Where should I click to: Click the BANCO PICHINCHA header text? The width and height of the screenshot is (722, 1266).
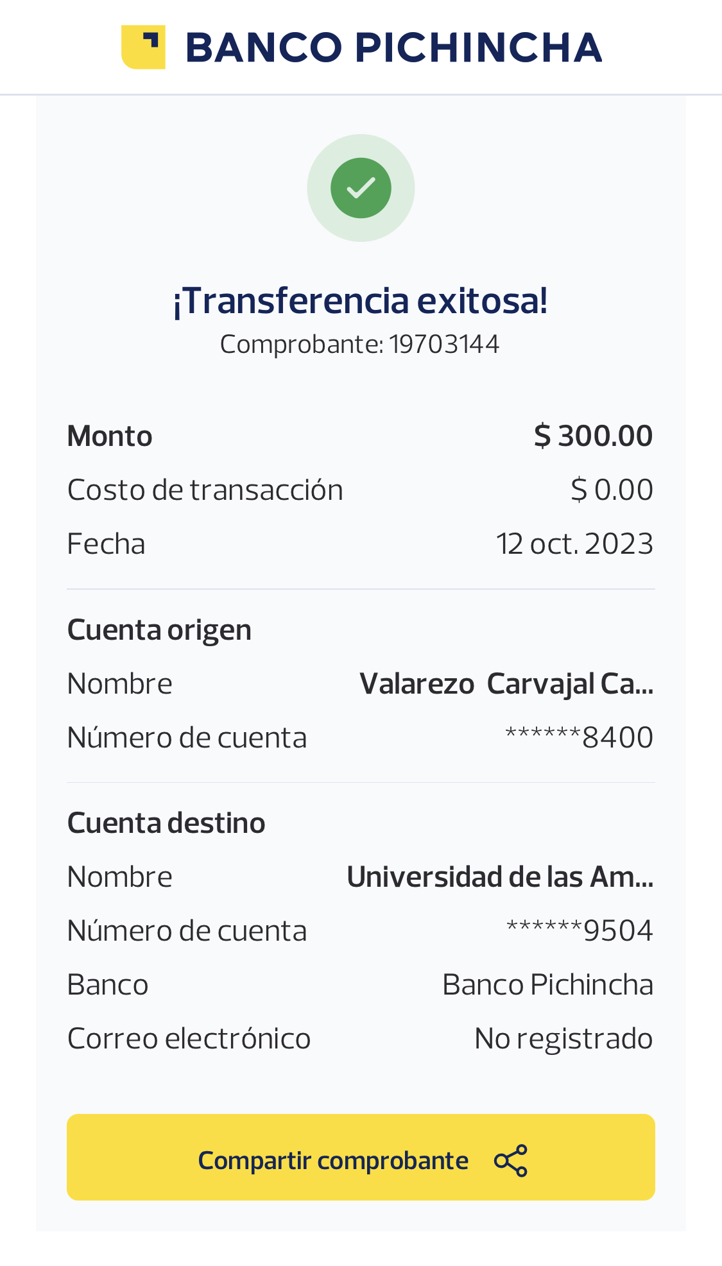pos(393,47)
